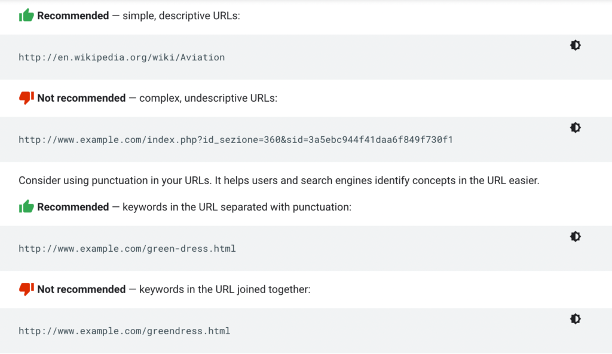Click thumbs-up icon beside keywords separated with punctuation
This screenshot has height=354, width=612.
coord(26,207)
